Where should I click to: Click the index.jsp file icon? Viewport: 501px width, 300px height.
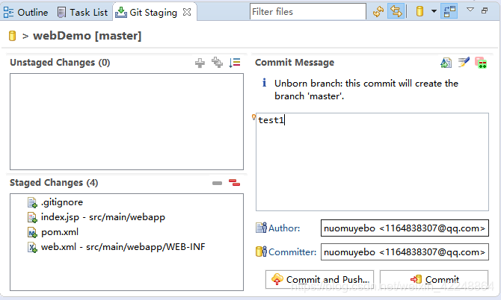point(32,217)
